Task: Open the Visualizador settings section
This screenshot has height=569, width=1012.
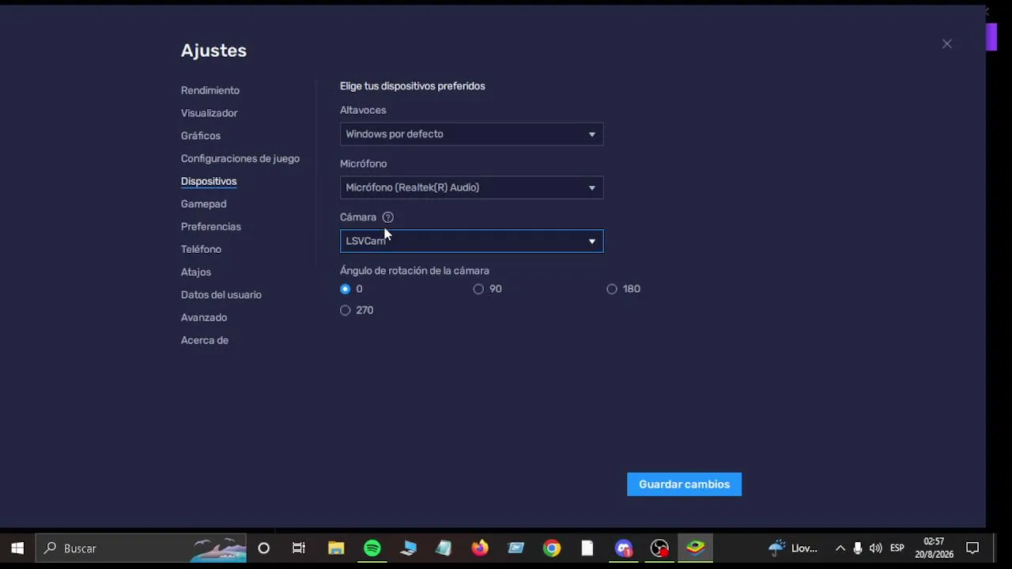Action: (209, 113)
